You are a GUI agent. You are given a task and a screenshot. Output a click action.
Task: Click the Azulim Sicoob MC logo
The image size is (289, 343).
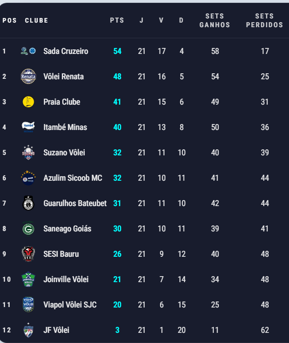pos(28,178)
